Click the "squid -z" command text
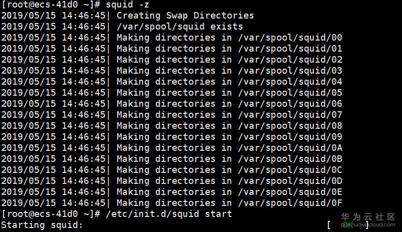402x232 pixels. (x=127, y=5)
